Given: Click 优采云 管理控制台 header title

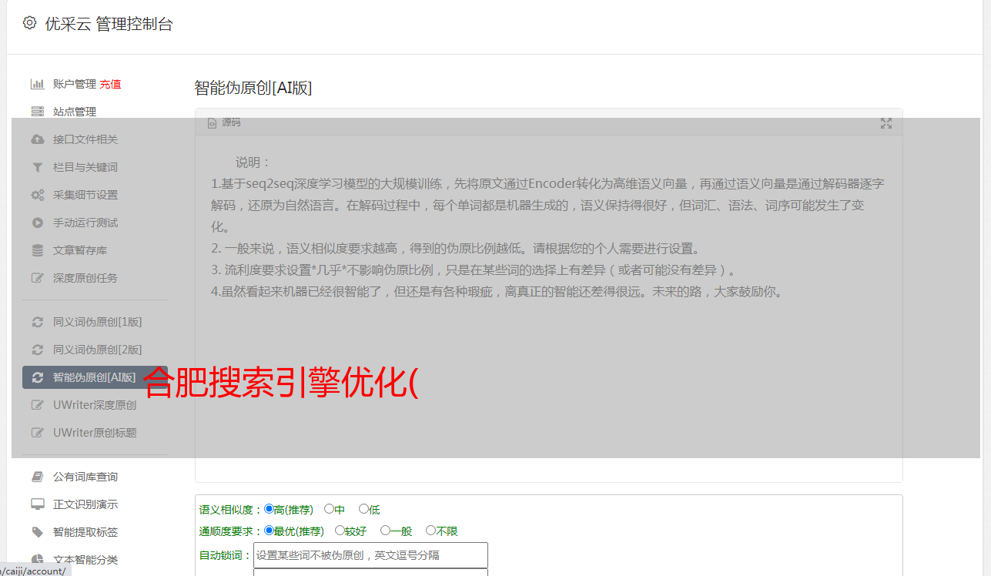Looking at the screenshot, I should (x=109, y=24).
